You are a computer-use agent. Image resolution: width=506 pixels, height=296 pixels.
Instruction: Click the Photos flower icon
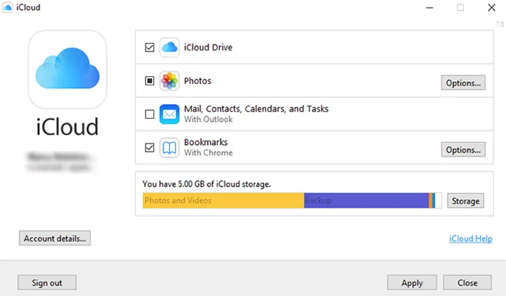coord(170,81)
